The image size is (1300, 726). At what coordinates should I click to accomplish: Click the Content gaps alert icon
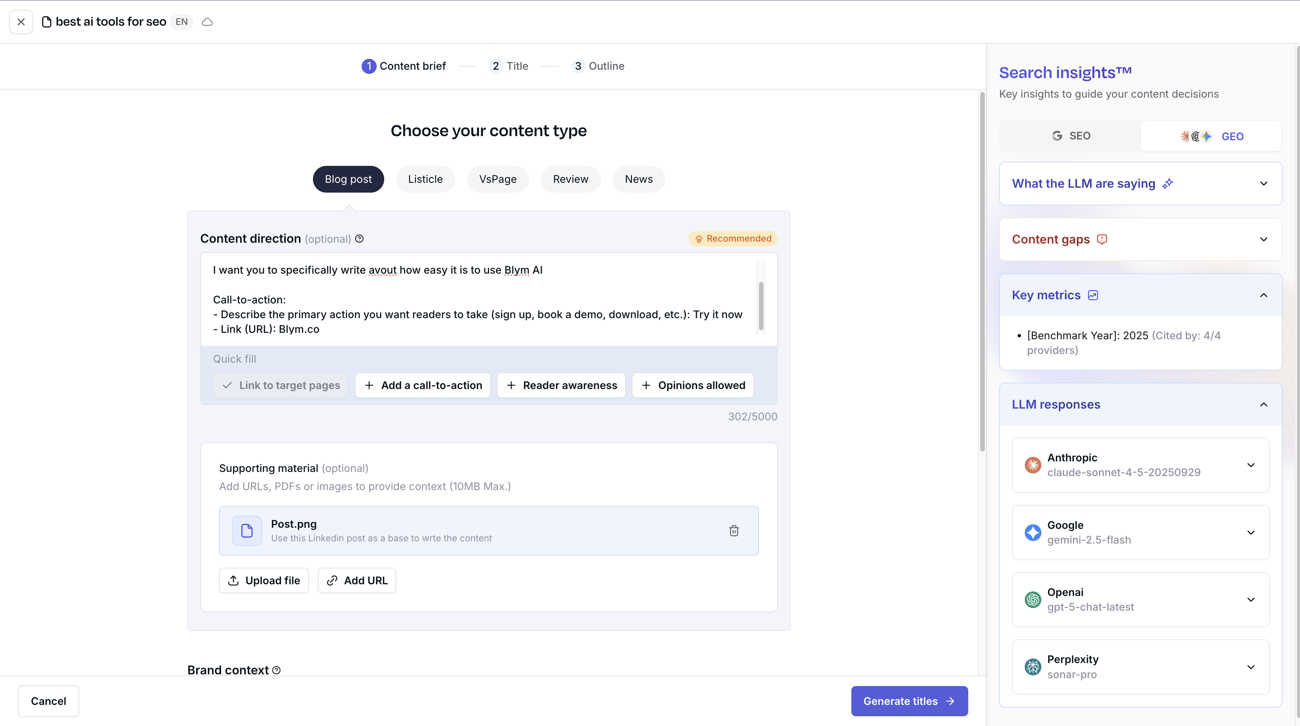(x=1102, y=239)
